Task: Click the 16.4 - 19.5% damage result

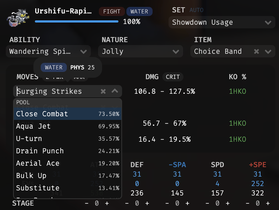Action: tap(165, 140)
